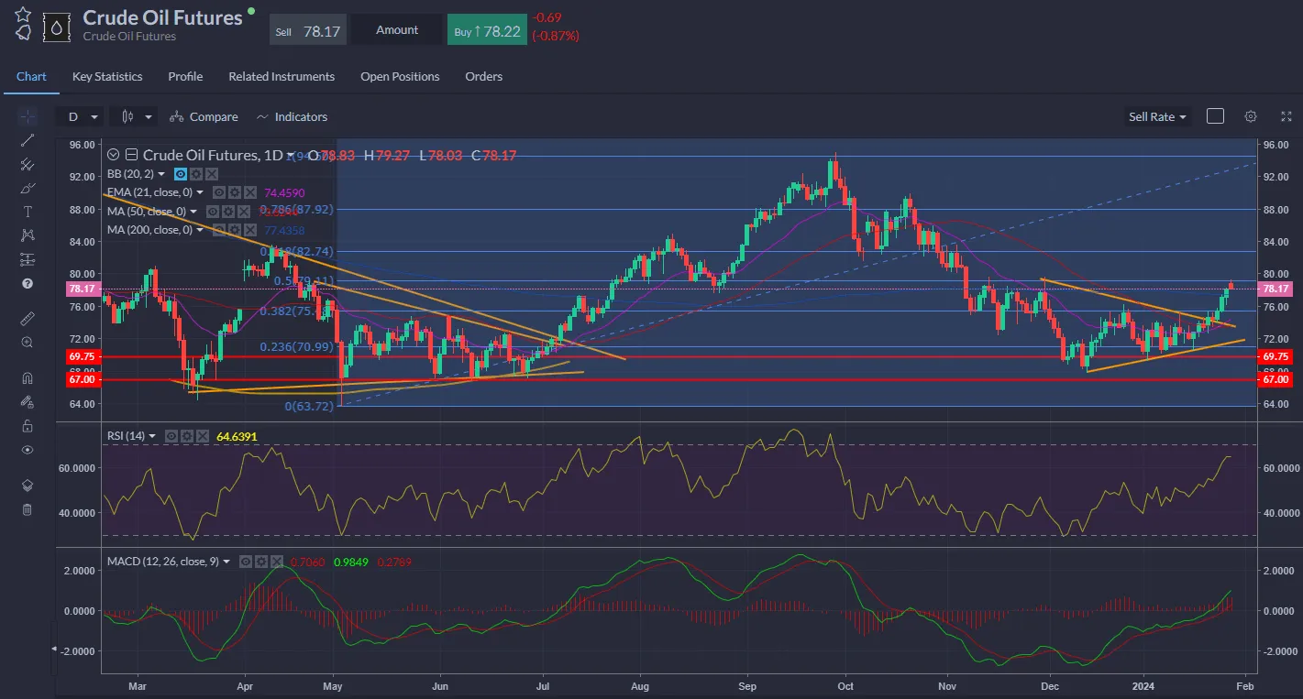The width and height of the screenshot is (1303, 699).
Task: Select the text annotation tool
Action: click(27, 212)
